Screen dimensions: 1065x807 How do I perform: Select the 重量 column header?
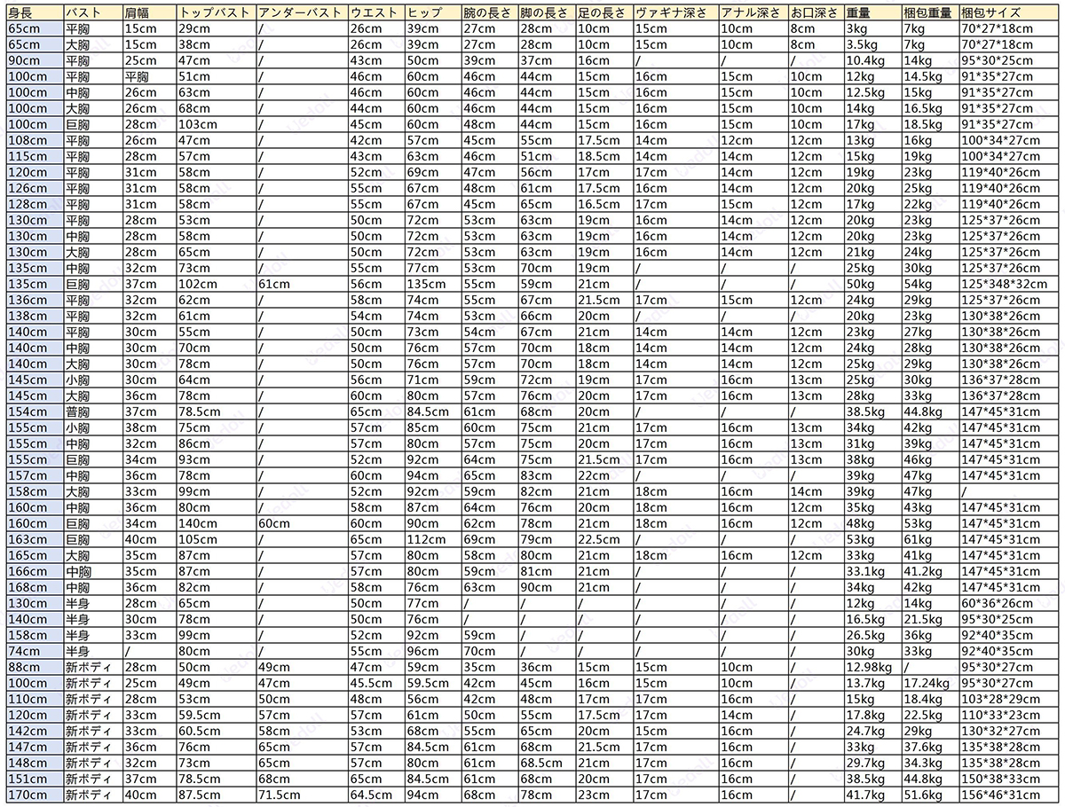coord(872,12)
